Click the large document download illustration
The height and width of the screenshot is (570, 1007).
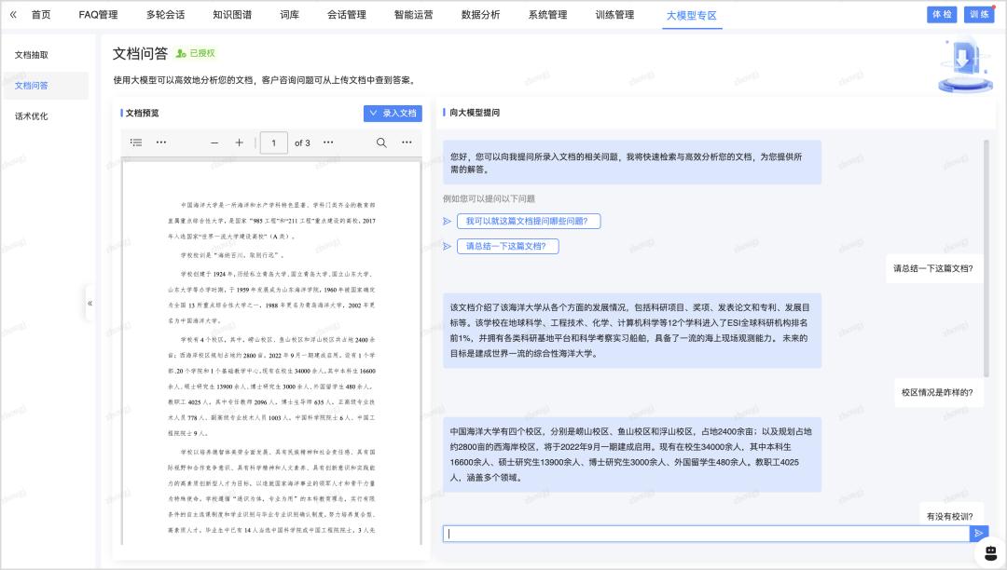(964, 63)
